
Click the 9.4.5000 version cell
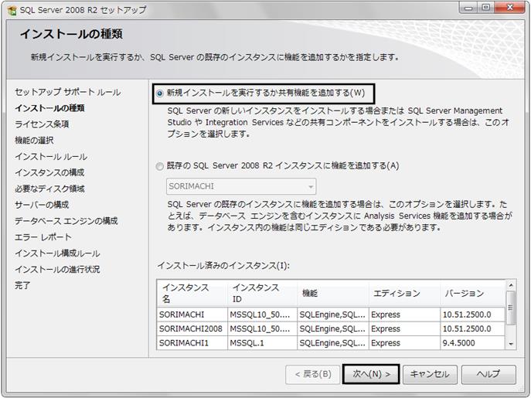coord(473,343)
